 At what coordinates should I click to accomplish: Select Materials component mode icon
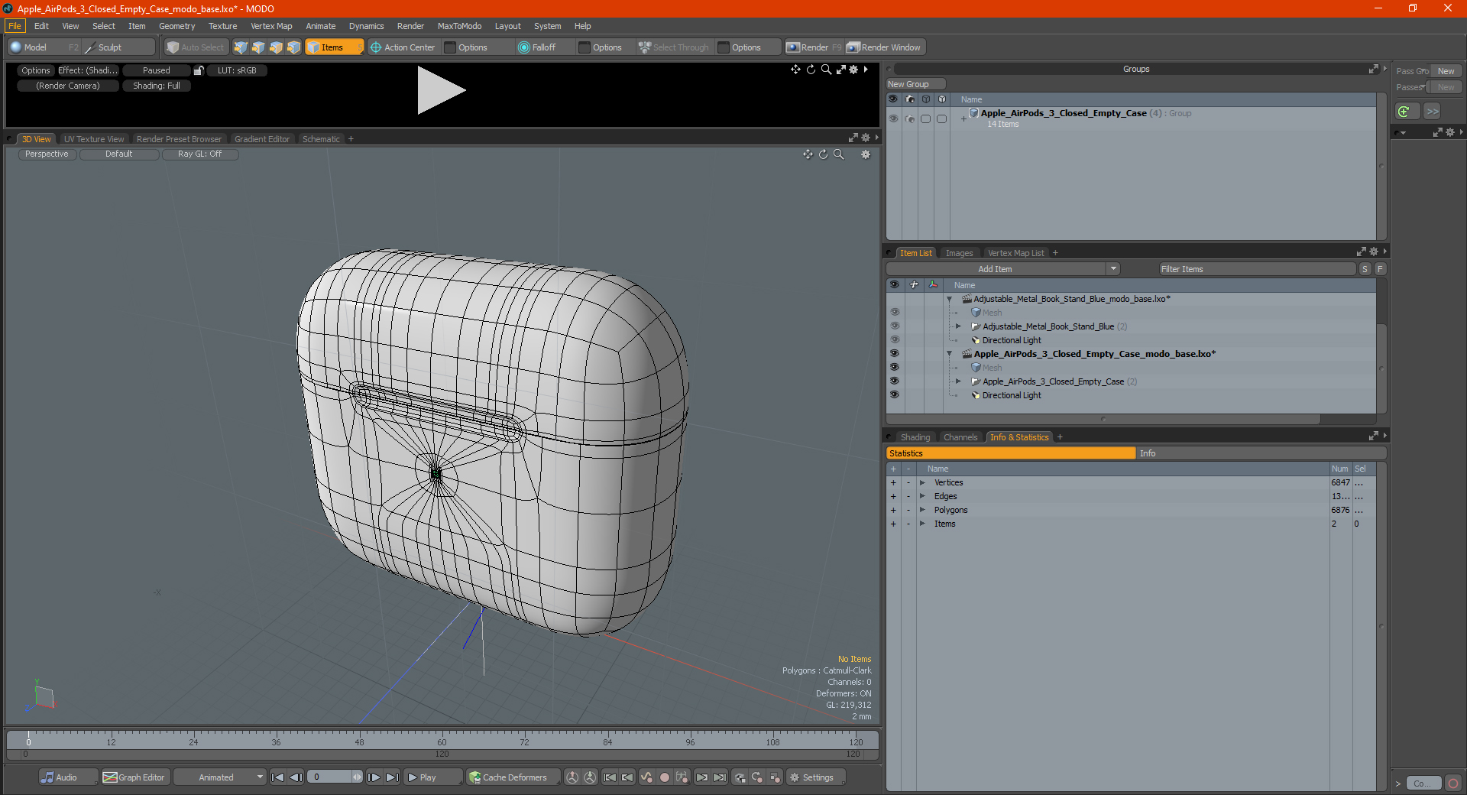pos(293,47)
